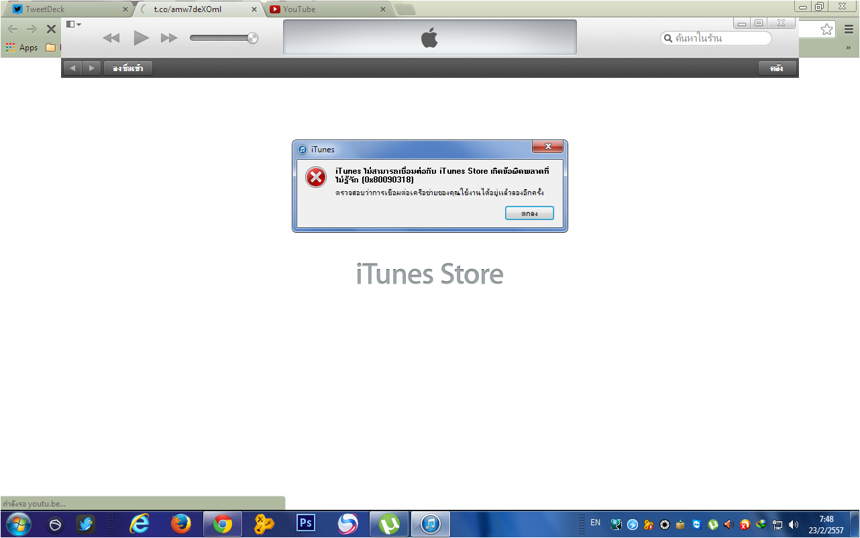Close the YouTube tab
860x538 pixels.
tap(383, 10)
